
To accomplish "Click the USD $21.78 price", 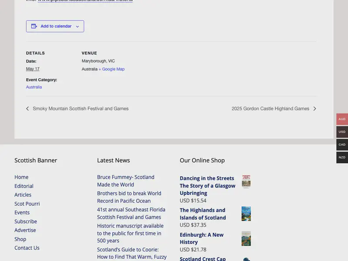I will click(x=193, y=250).
